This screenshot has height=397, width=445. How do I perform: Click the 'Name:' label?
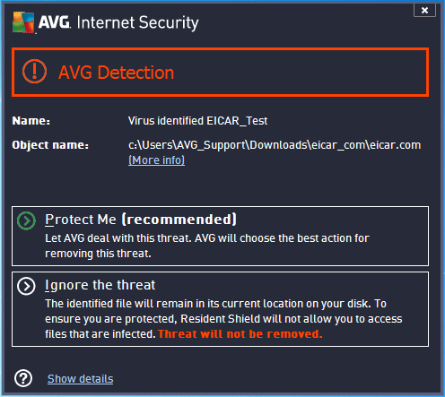point(31,121)
